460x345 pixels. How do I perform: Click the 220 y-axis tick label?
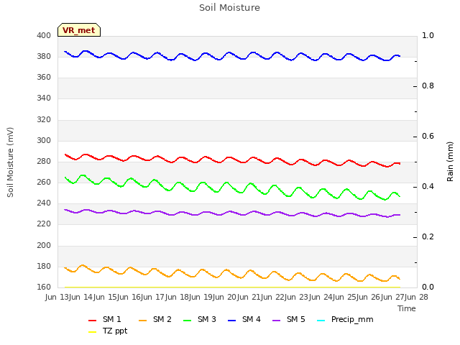[44, 224]
